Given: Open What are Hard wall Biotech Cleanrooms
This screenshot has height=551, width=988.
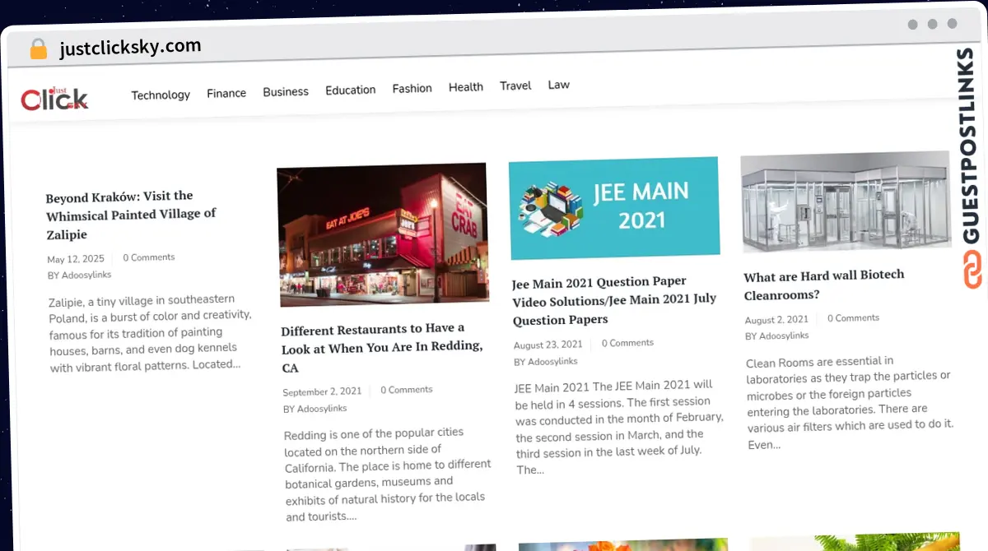Looking at the screenshot, I should tap(823, 285).
